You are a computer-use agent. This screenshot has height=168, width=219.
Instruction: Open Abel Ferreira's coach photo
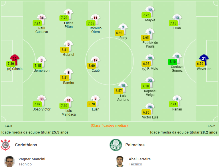point(120,161)
